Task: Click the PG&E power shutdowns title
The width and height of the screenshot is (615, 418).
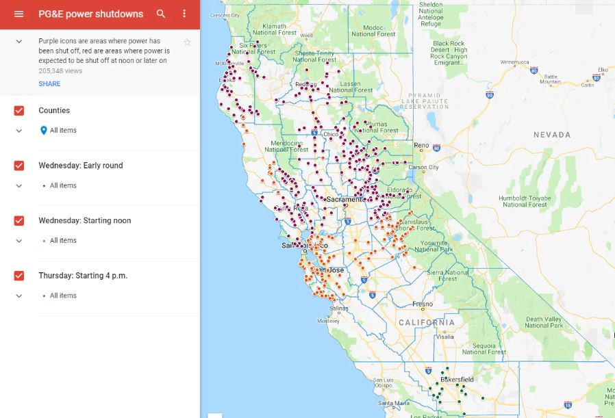Action: 90,14
